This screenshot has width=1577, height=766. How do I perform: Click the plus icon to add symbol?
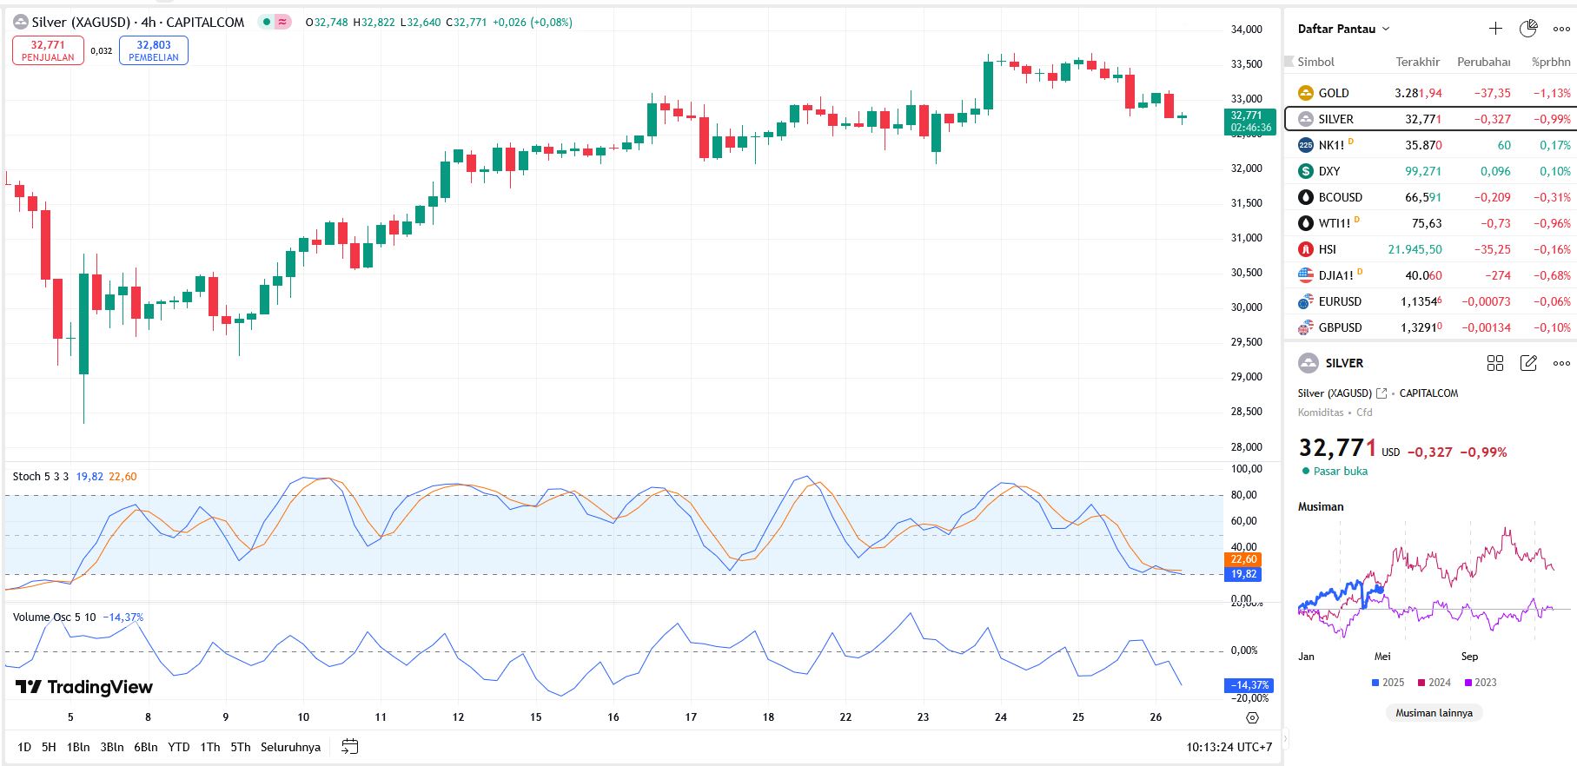[x=1495, y=29]
